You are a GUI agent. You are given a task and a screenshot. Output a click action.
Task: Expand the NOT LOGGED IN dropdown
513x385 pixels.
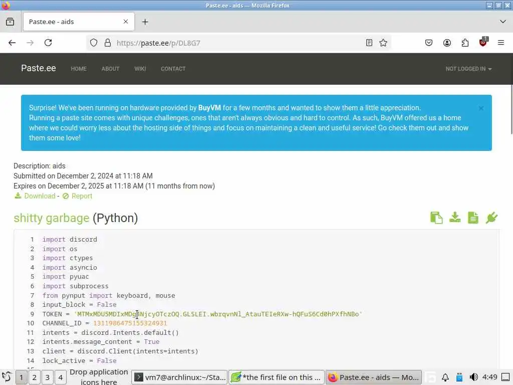468,69
